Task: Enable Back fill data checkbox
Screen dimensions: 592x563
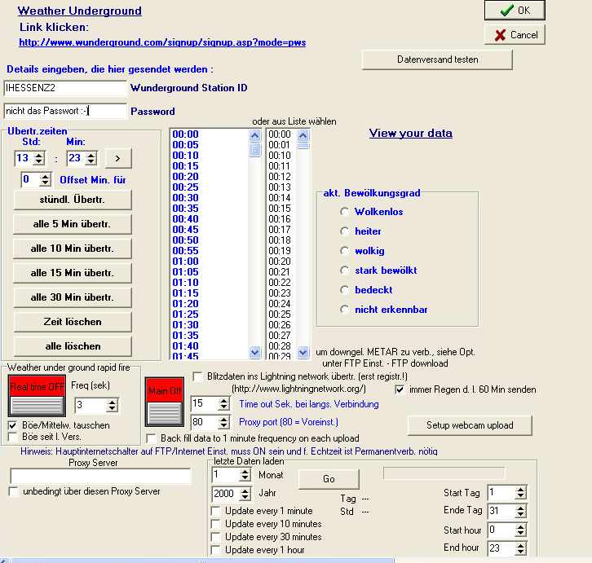Action: [151, 438]
